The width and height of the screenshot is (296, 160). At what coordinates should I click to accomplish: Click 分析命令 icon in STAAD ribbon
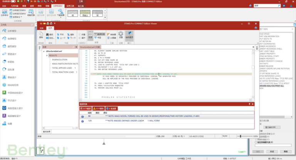[x=4, y=13]
